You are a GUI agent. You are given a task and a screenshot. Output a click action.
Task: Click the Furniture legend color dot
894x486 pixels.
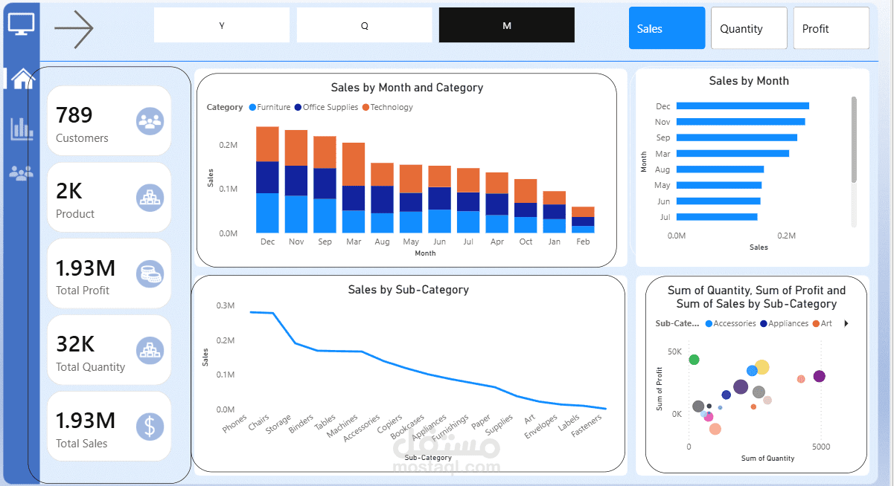(252, 108)
